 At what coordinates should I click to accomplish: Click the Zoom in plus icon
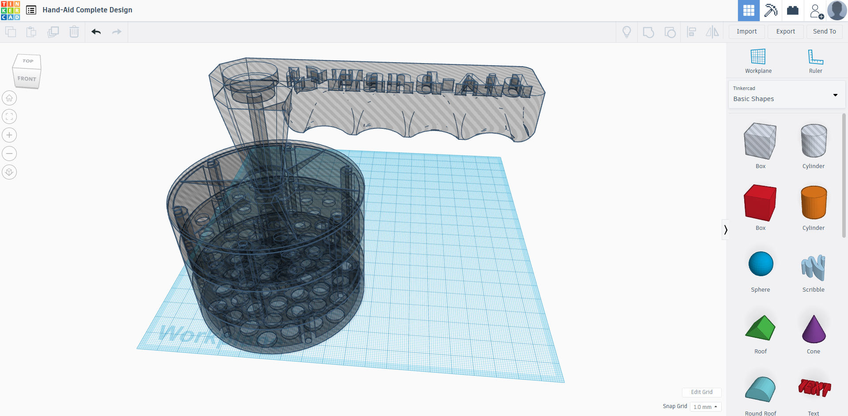pos(9,135)
